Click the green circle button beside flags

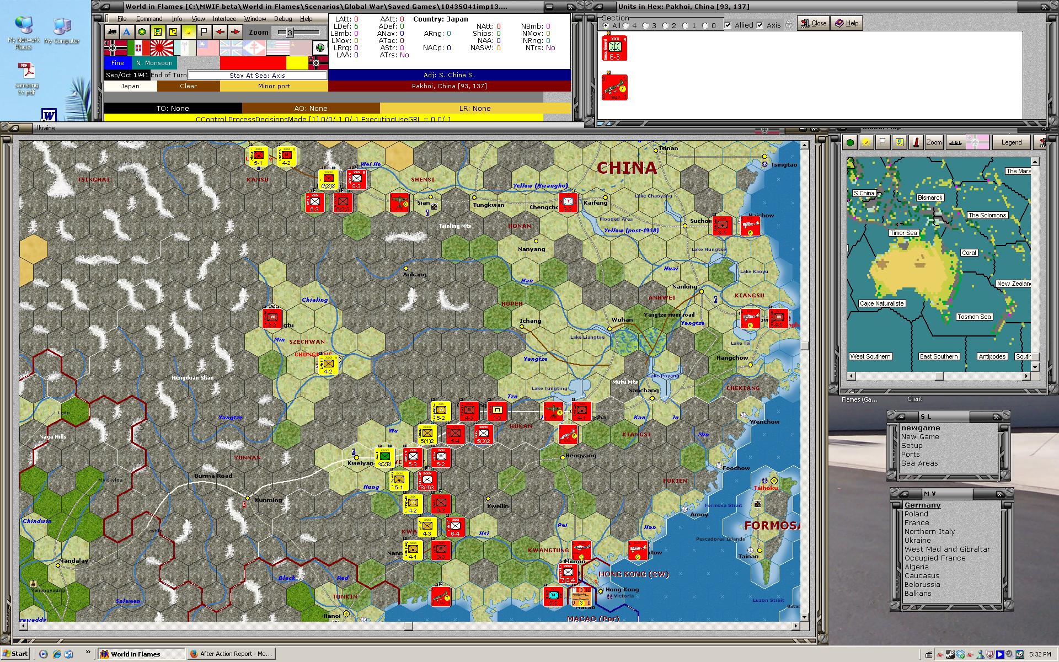[x=319, y=48]
